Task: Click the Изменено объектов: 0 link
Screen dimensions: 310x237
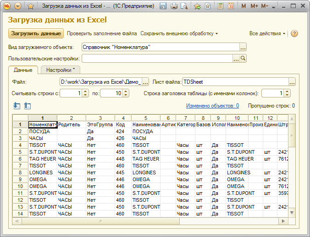Action: (212, 106)
